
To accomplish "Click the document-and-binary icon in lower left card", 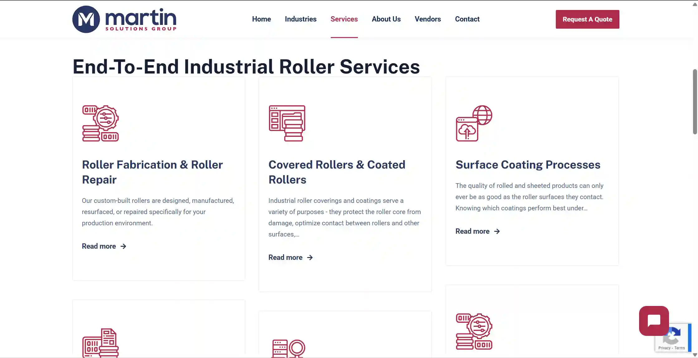I will 100,343.
